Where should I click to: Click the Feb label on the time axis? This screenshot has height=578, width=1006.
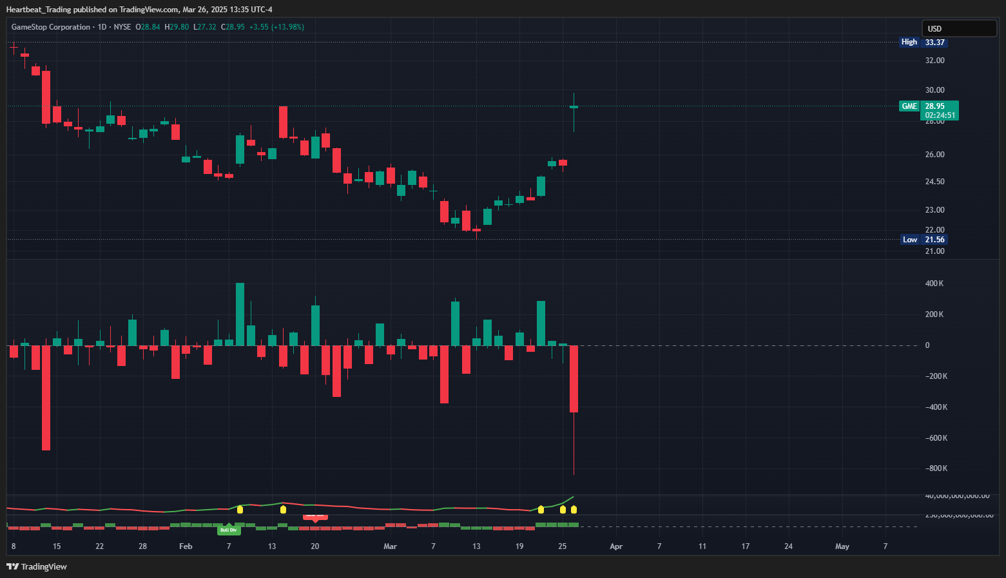(x=186, y=546)
